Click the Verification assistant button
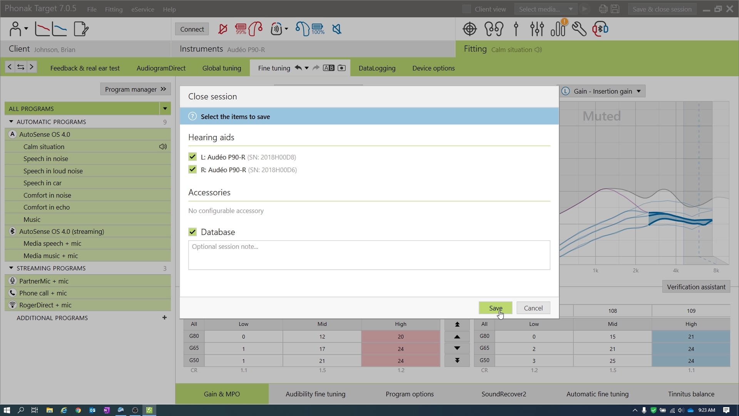This screenshot has height=416, width=739. pyautogui.click(x=696, y=287)
